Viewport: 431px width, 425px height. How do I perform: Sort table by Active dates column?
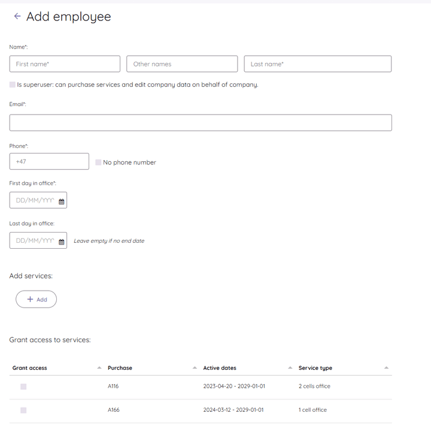pos(291,367)
